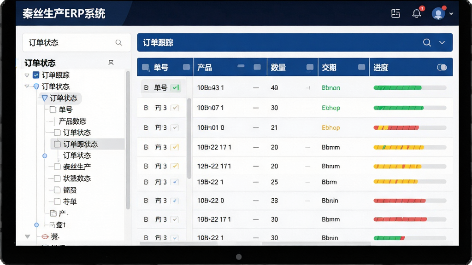
Task: Check the sidebar 订单状态 checkbox
Action: (57, 132)
